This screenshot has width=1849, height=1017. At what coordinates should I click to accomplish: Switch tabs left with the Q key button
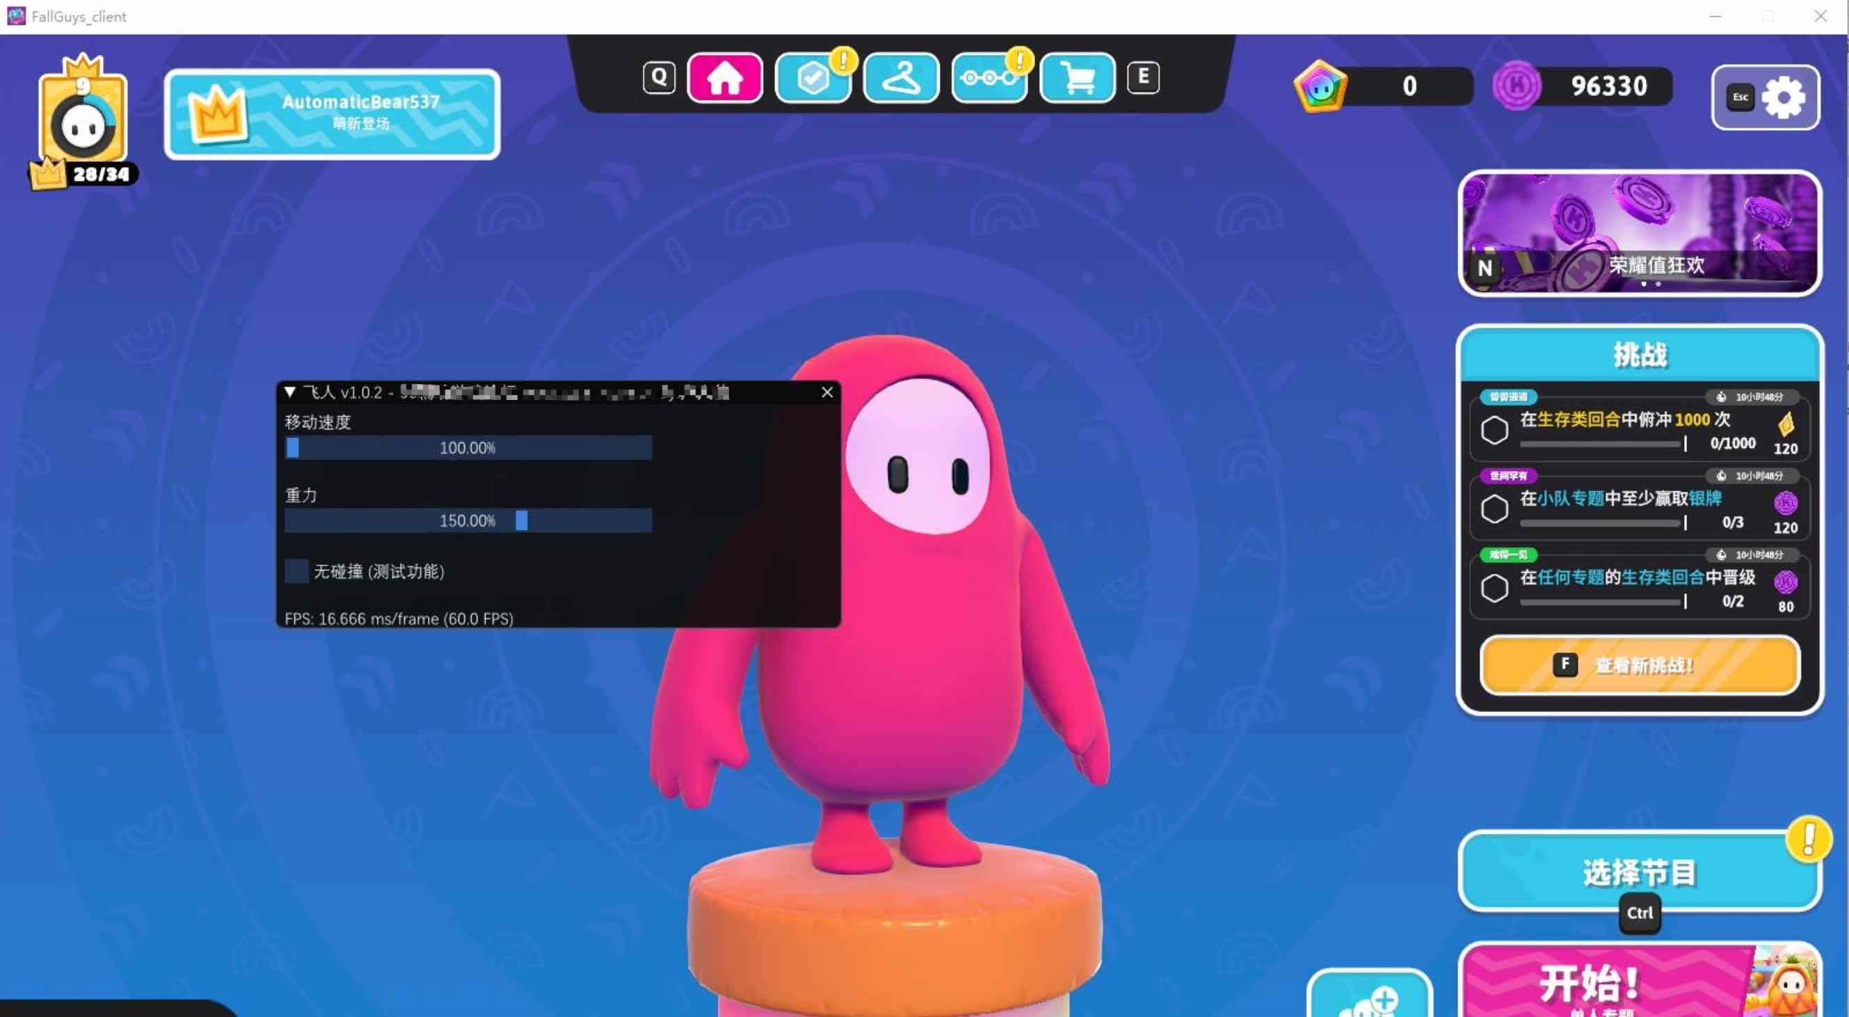[x=659, y=77]
